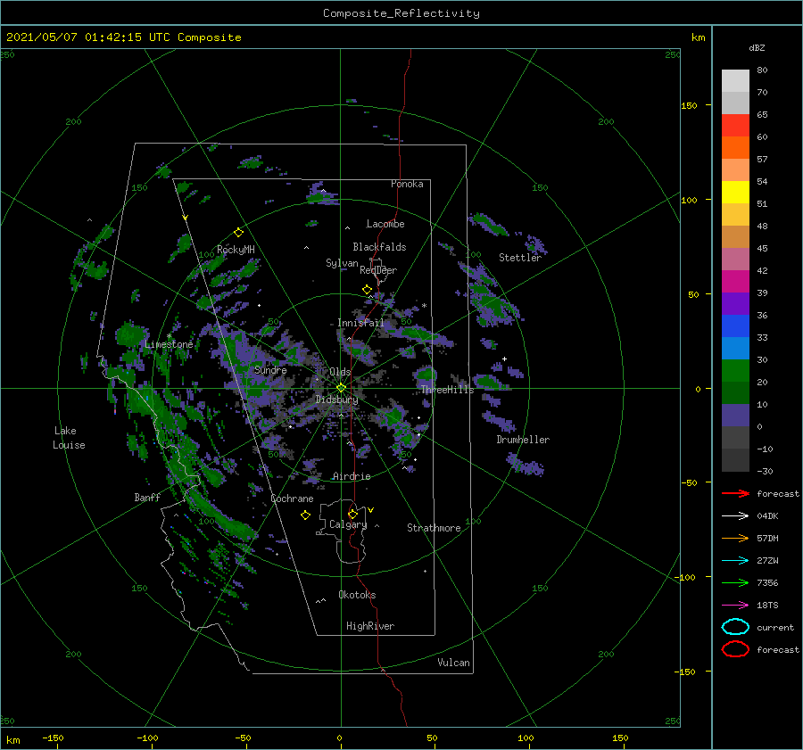The image size is (803, 750).
Task: Click the Airdrie town label
Action: pyautogui.click(x=352, y=476)
